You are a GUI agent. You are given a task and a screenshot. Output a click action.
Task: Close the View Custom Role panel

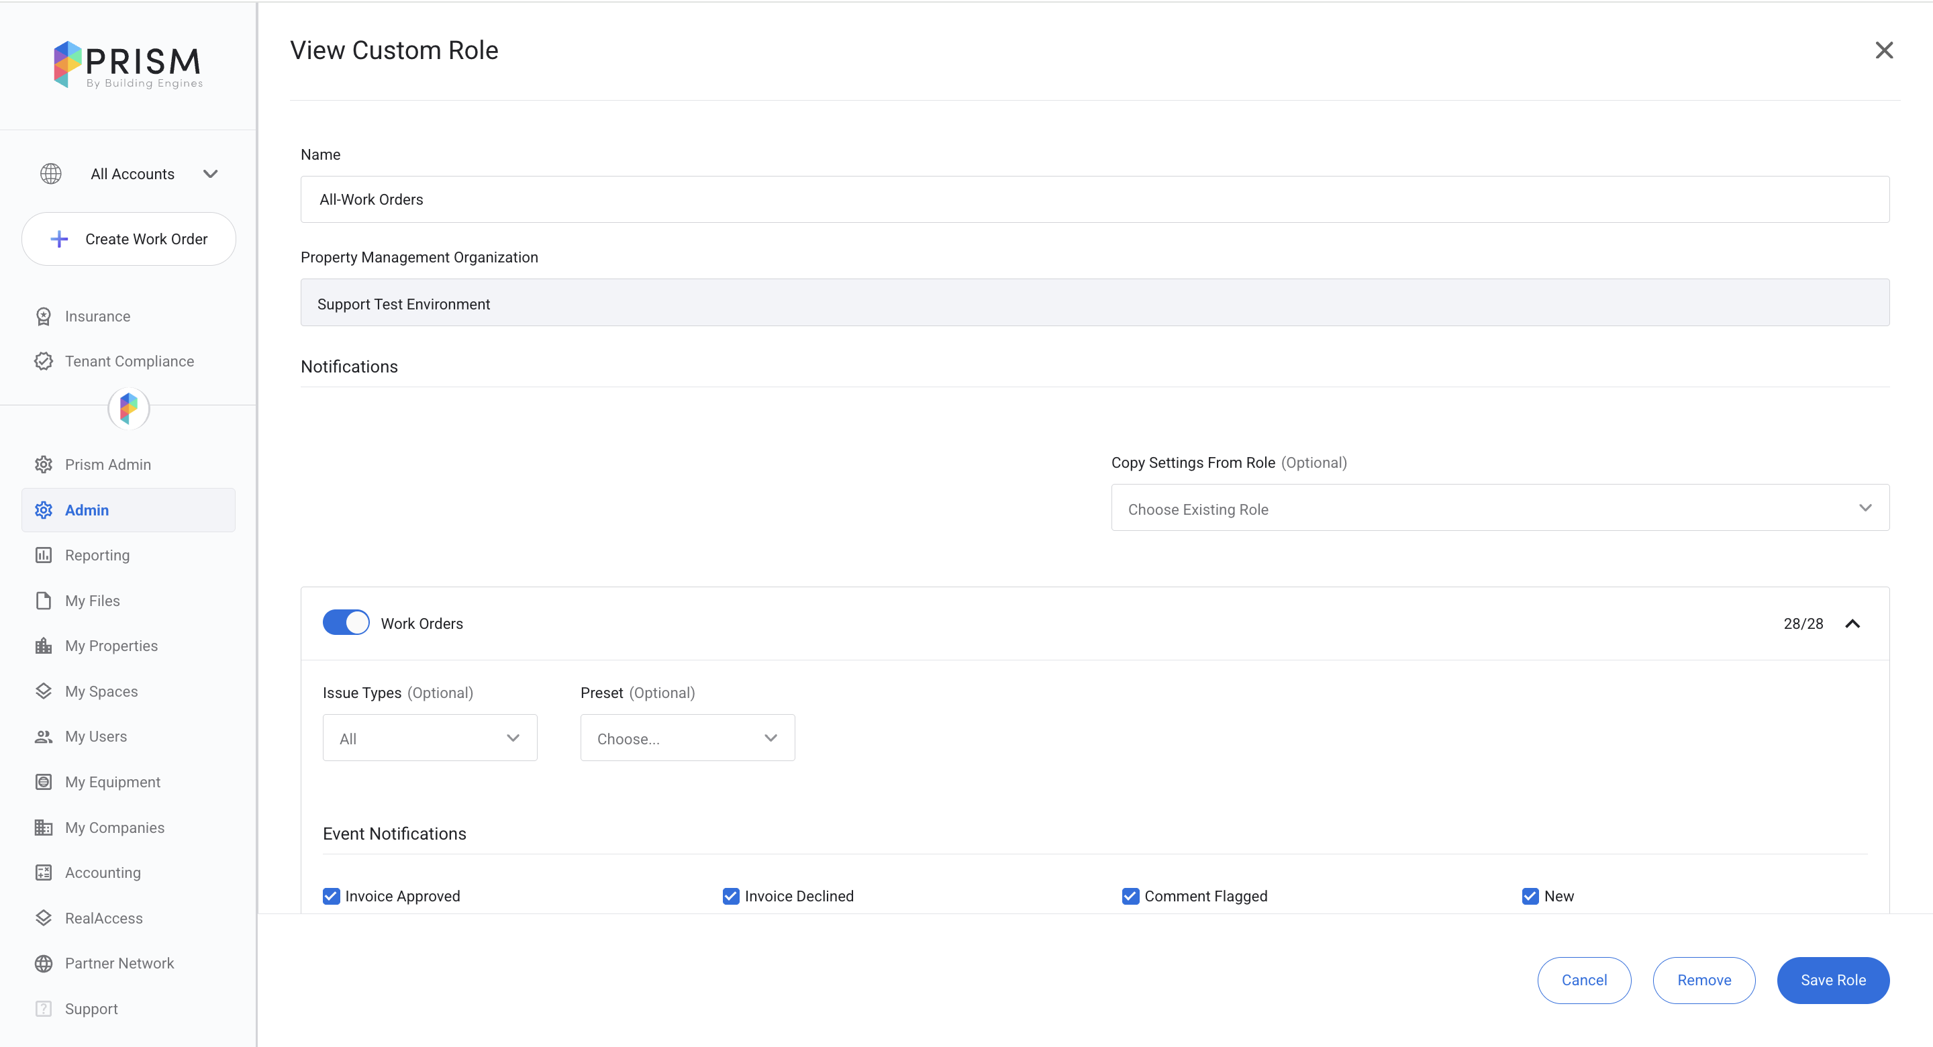point(1884,50)
